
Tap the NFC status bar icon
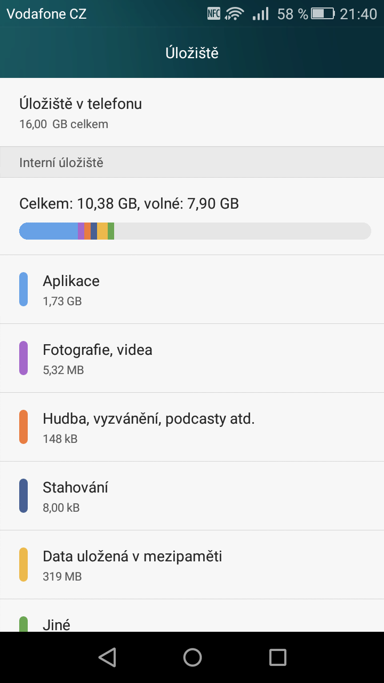(214, 14)
